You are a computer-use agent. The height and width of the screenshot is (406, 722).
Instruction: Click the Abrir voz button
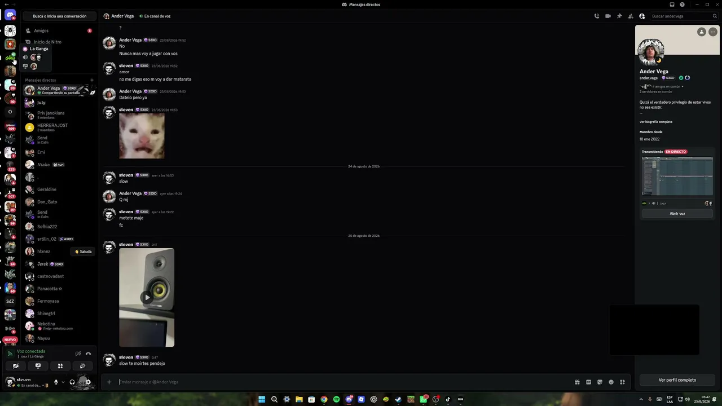(x=677, y=214)
